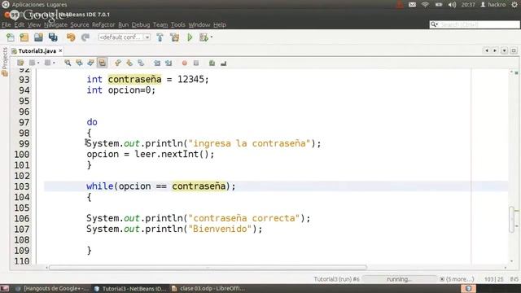Open the Debug menu
The height and width of the screenshot is (293, 521).
click(x=141, y=24)
